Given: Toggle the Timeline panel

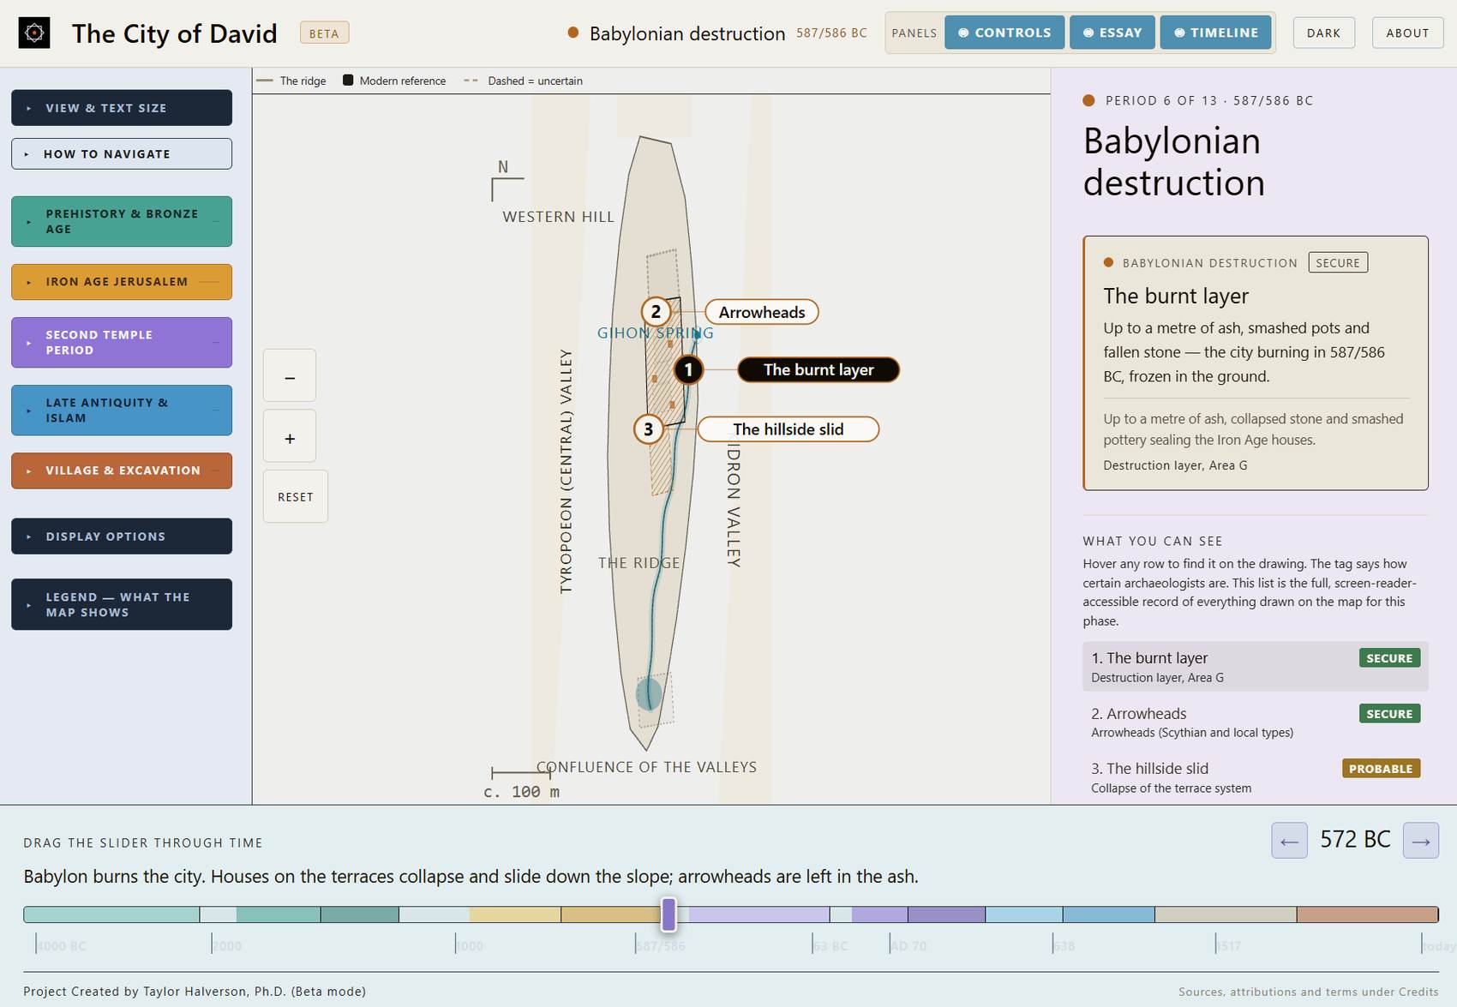Looking at the screenshot, I should [1216, 33].
